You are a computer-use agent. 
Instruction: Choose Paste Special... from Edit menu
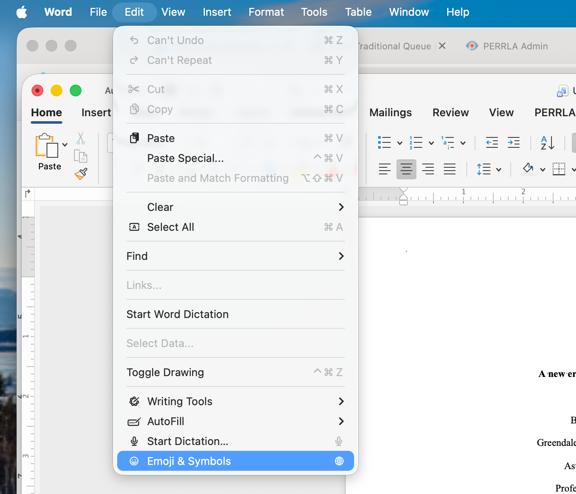coord(236,158)
